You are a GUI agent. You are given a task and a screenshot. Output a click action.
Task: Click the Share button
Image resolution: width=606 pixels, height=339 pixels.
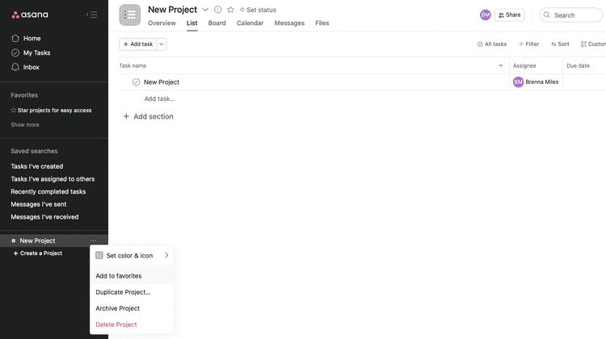(509, 15)
